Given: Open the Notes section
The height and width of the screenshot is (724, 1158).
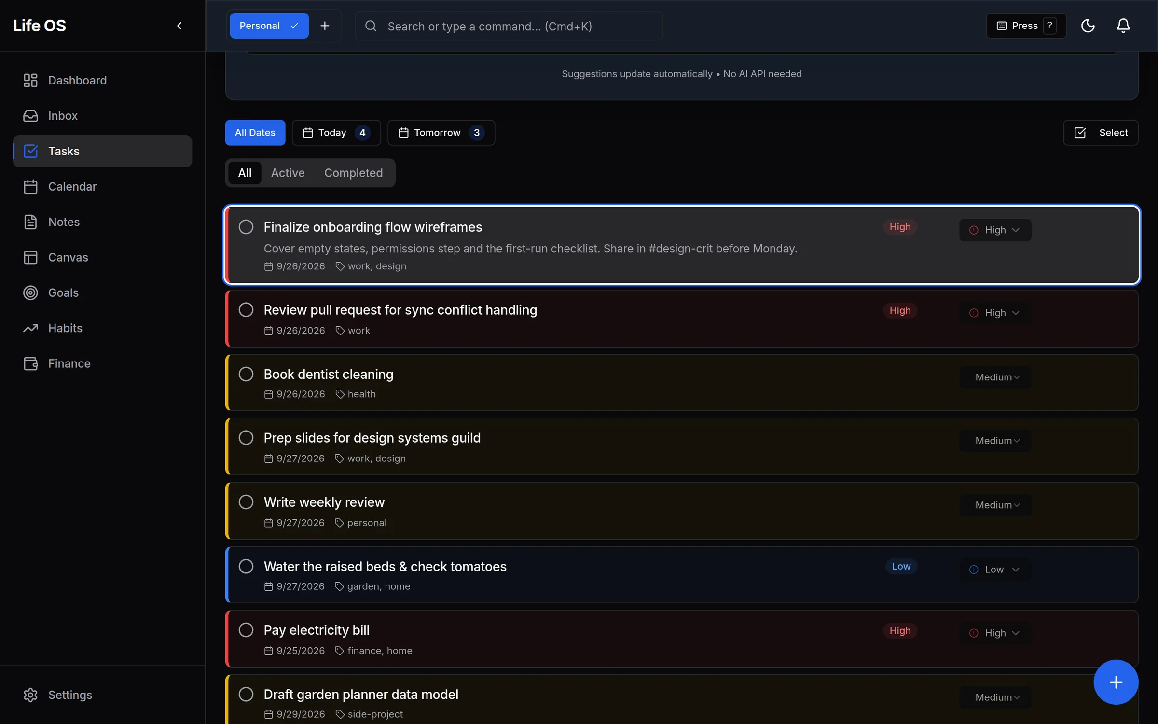Looking at the screenshot, I should coord(102,222).
